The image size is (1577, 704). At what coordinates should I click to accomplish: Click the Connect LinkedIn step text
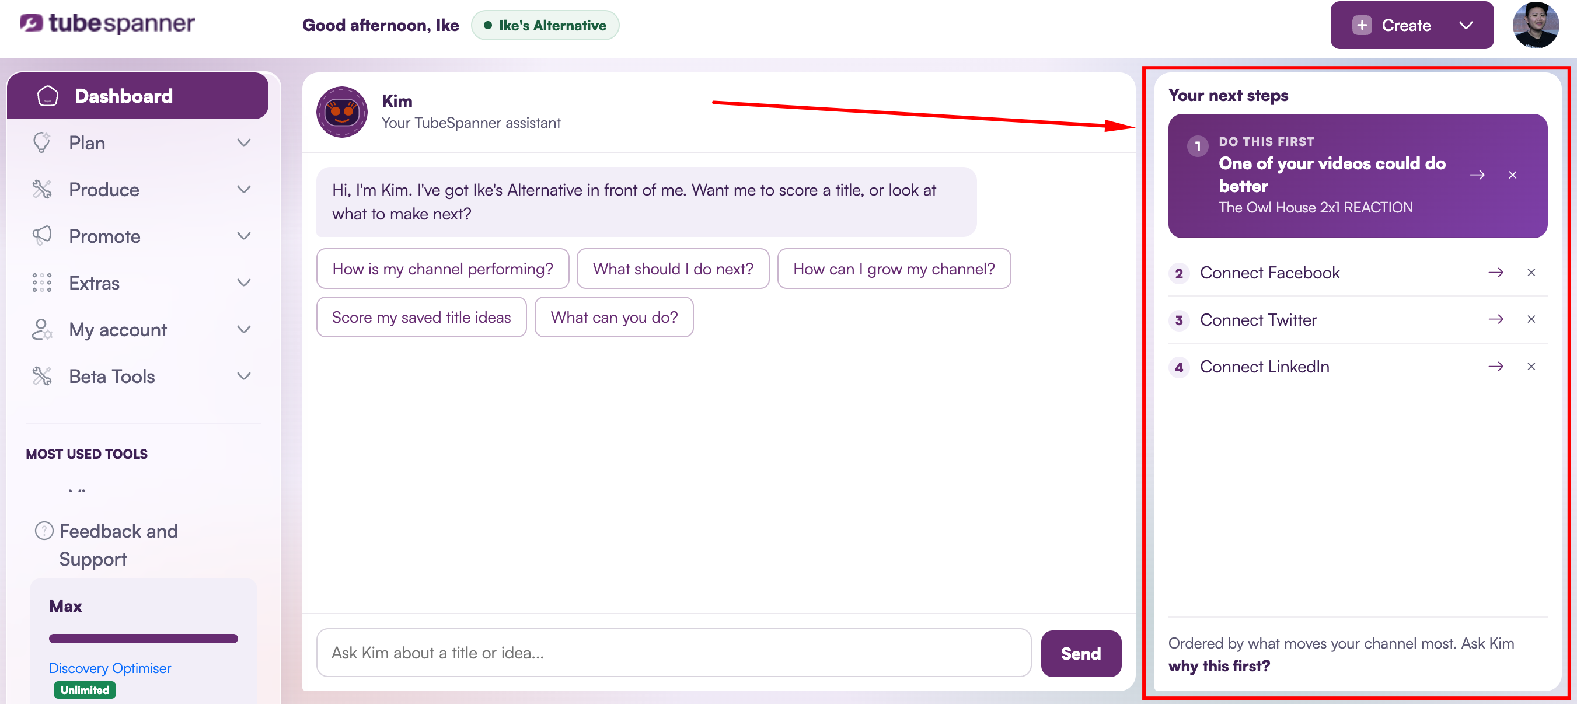[1265, 367]
